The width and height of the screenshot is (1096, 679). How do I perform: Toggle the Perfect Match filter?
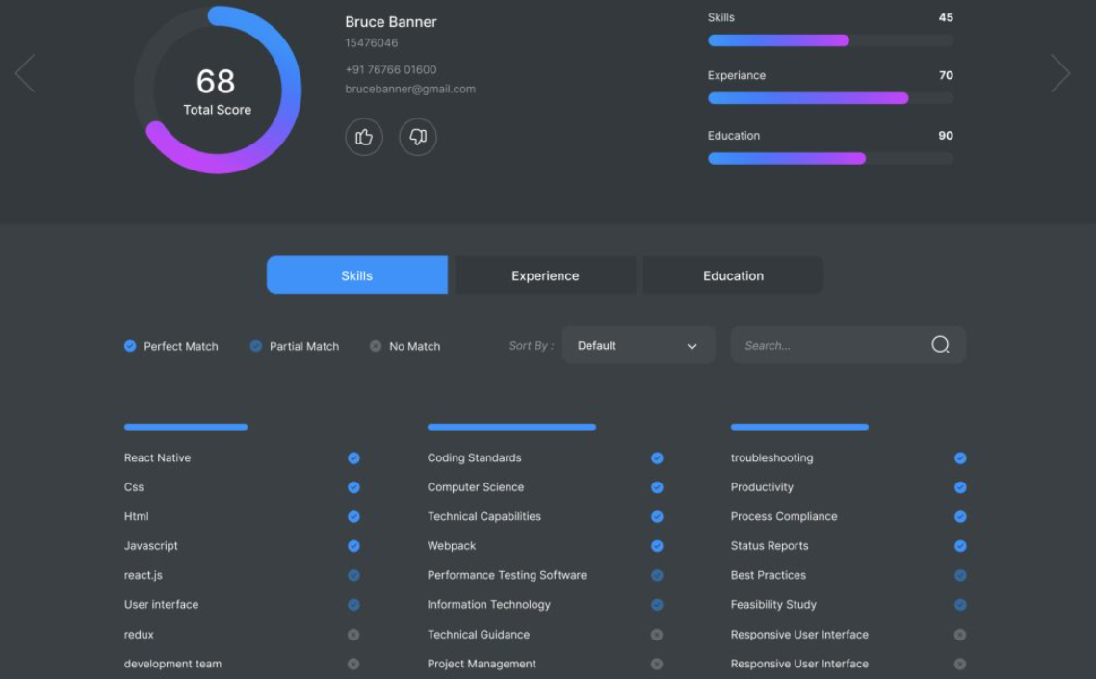(x=171, y=346)
